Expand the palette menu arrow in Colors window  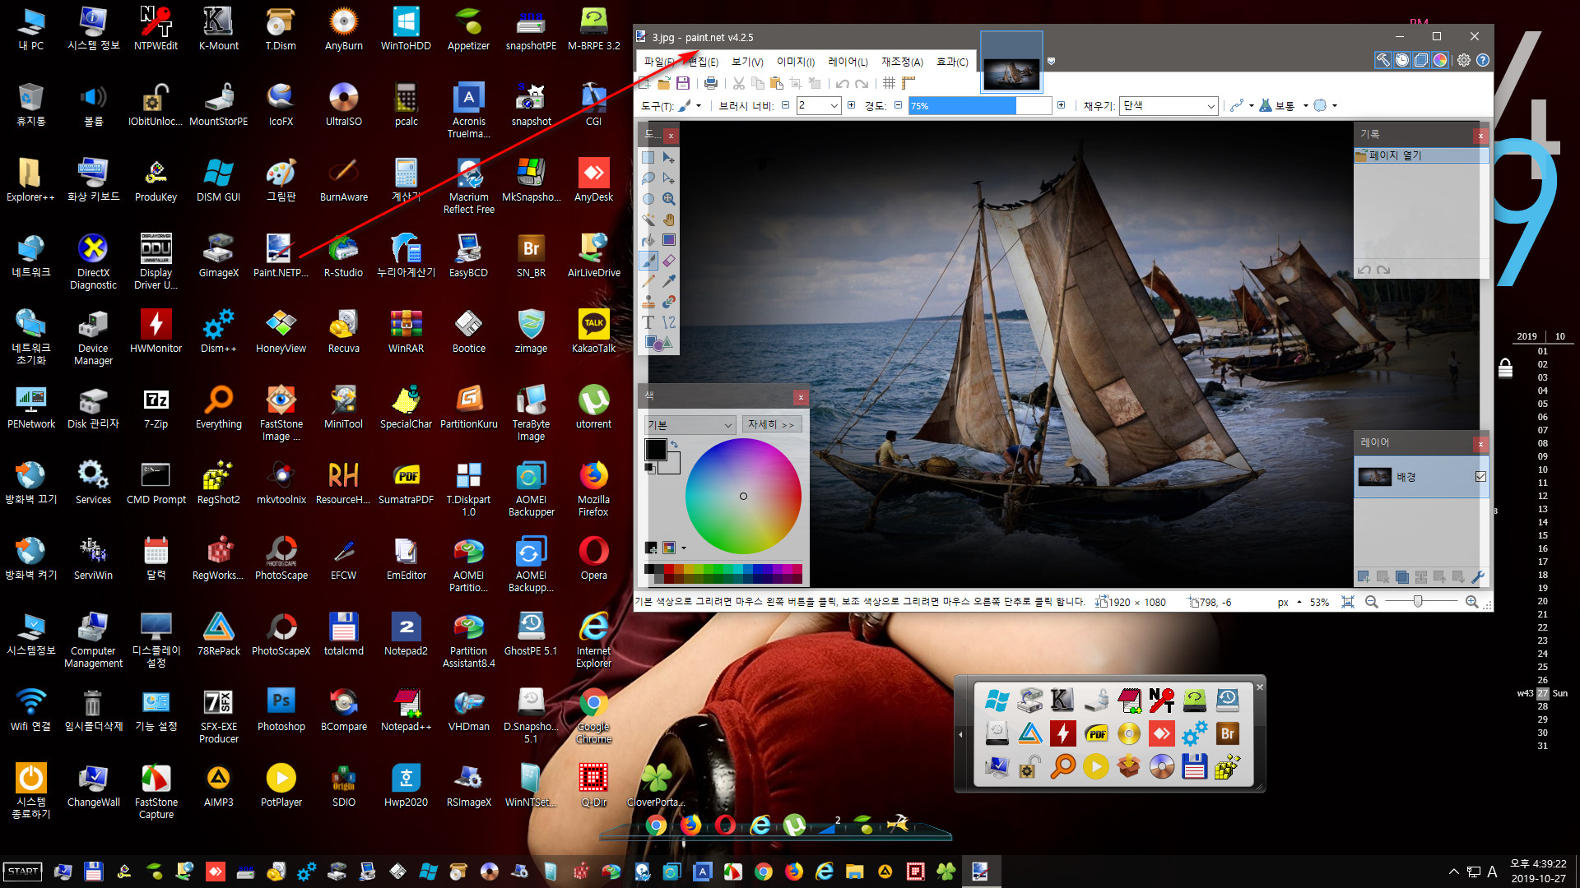[684, 548]
